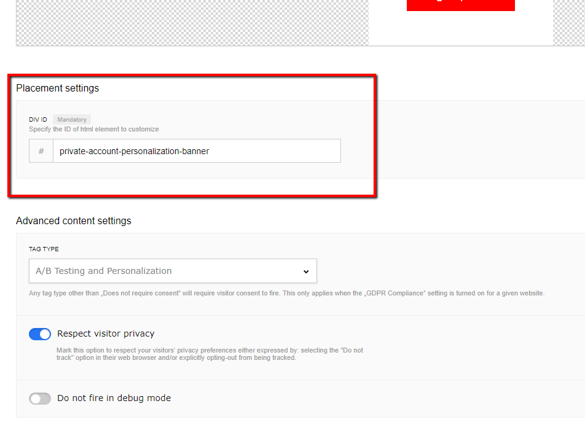Click the TAG TYPE field label
Image resolution: width=585 pixels, height=433 pixels.
pos(44,249)
